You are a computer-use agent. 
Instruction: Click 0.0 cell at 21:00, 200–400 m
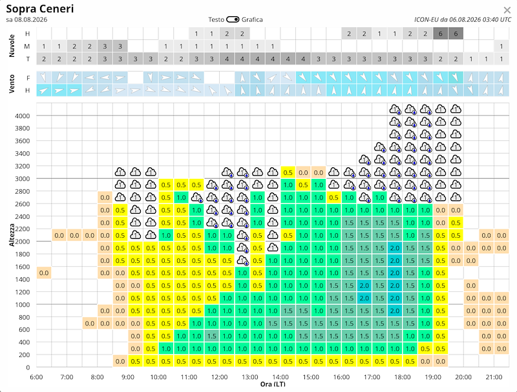(x=501, y=349)
